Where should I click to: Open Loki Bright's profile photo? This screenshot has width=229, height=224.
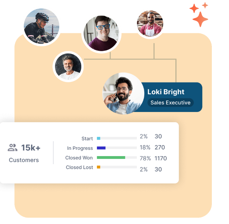coord(121,93)
